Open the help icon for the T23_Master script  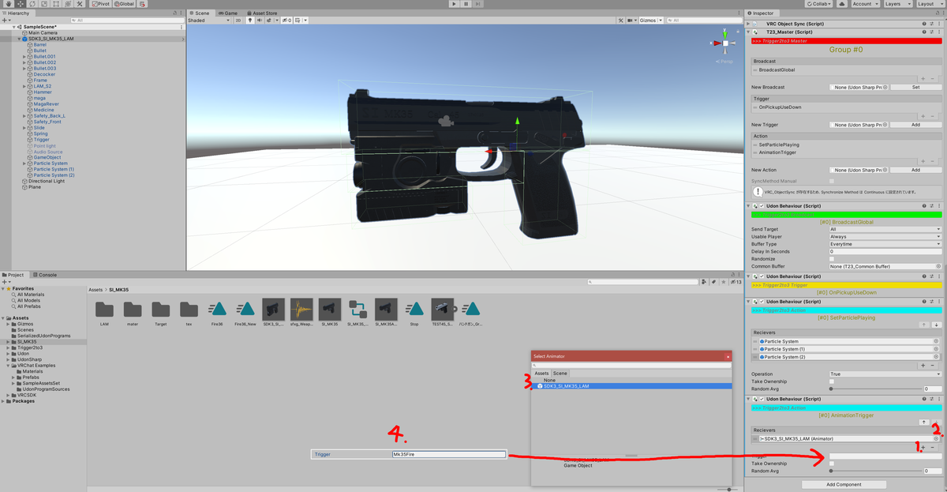(923, 32)
